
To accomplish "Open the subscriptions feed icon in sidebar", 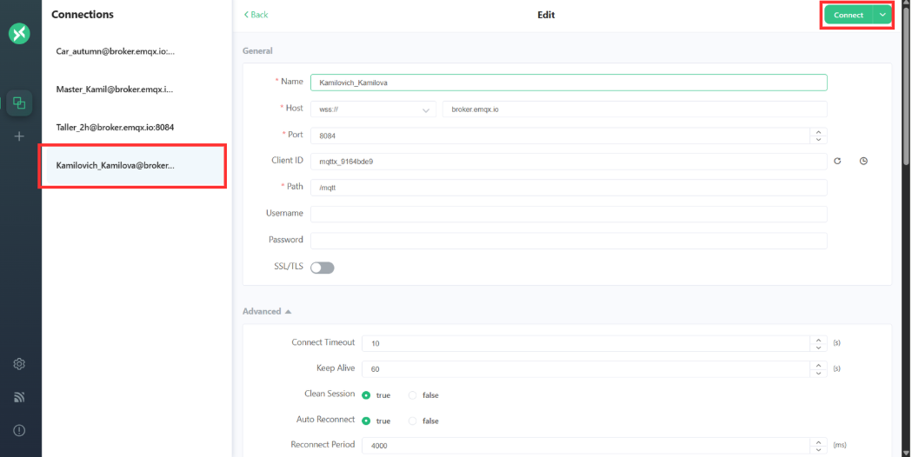I will [x=19, y=397].
